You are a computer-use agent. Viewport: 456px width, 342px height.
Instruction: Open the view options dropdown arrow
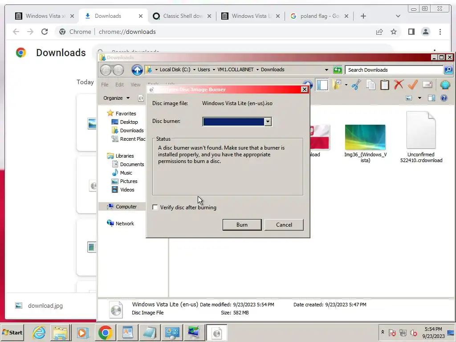(x=419, y=98)
